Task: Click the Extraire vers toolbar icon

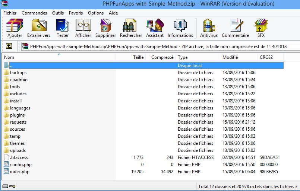Action: (39, 25)
